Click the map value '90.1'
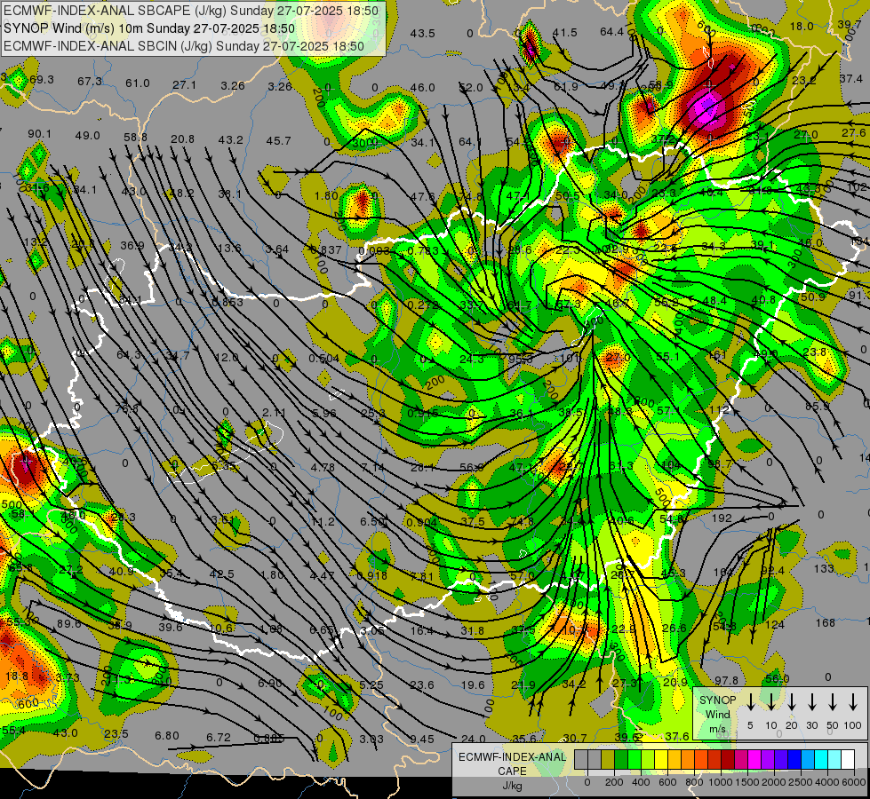The image size is (870, 799). pyautogui.click(x=39, y=134)
